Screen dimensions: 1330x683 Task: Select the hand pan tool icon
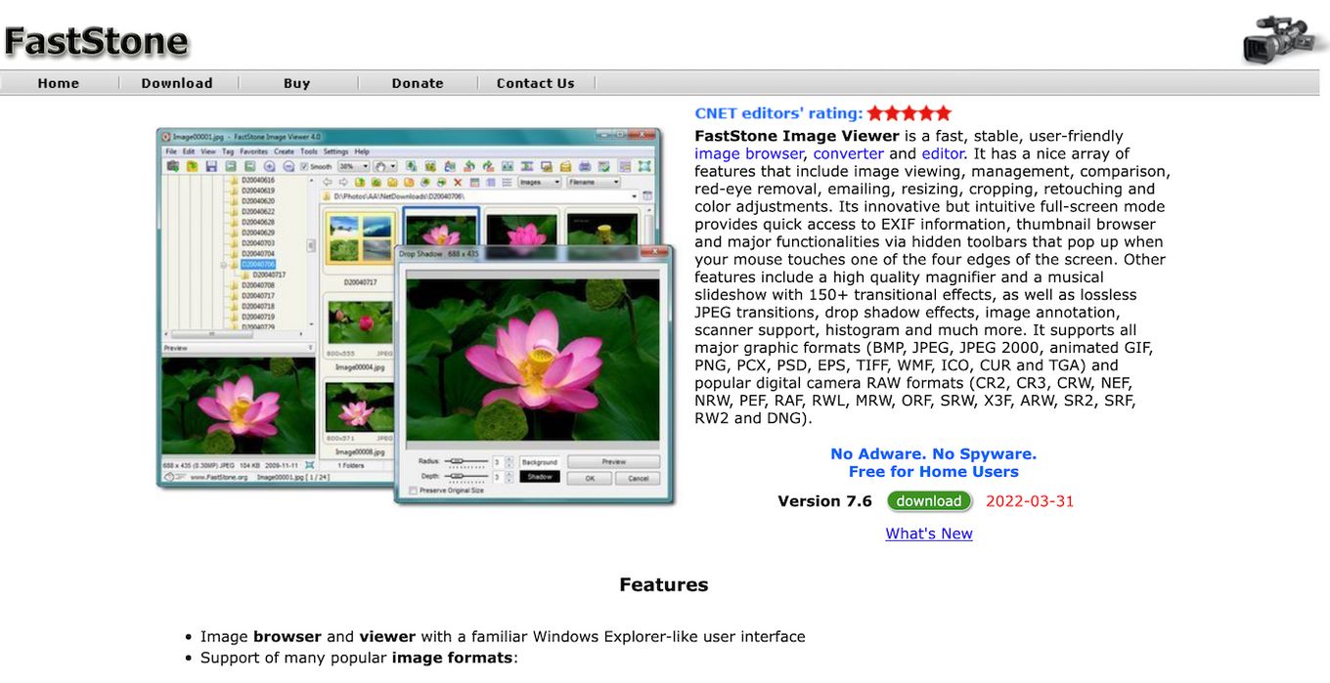(x=382, y=166)
